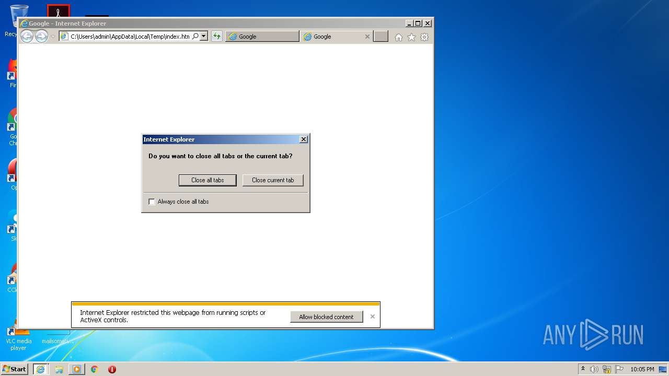Open Opera from taskbar
This screenshot has width=669, height=376.
[x=112, y=369]
